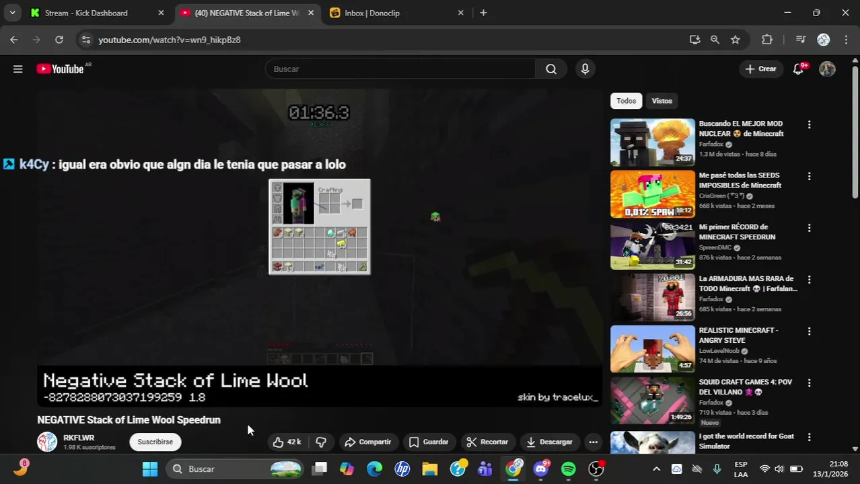Subscribe with the Suscribirse button

[x=155, y=442]
